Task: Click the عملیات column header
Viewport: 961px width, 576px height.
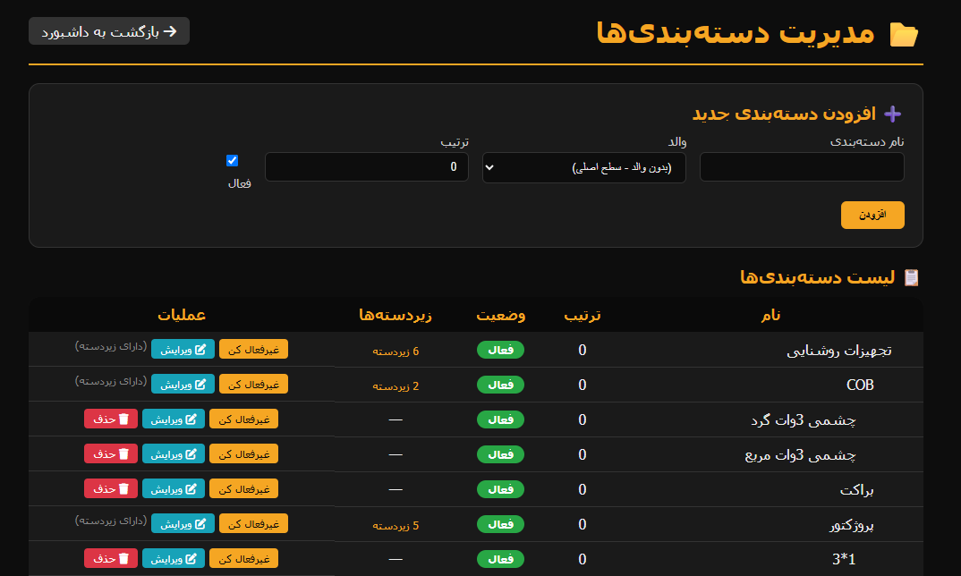Action: click(x=182, y=315)
